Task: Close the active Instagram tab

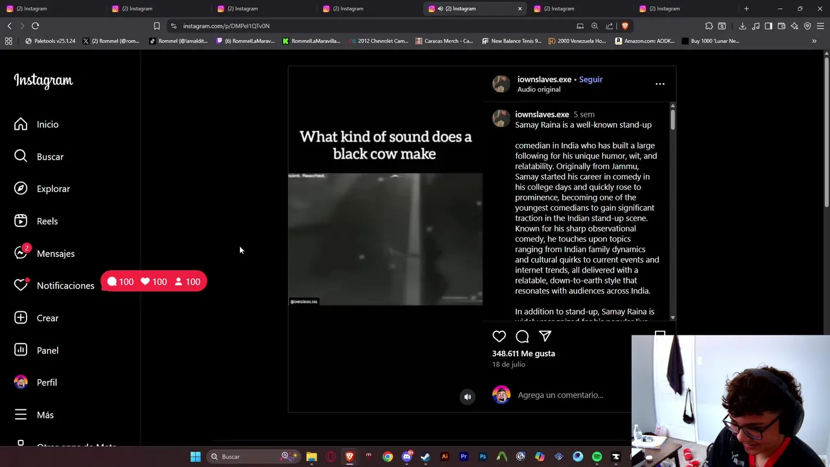Action: point(519,8)
